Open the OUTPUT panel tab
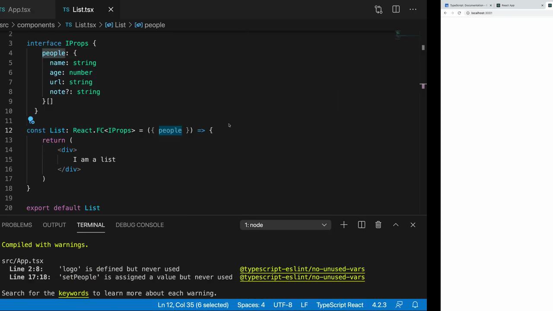This screenshot has width=553, height=311. click(x=54, y=225)
